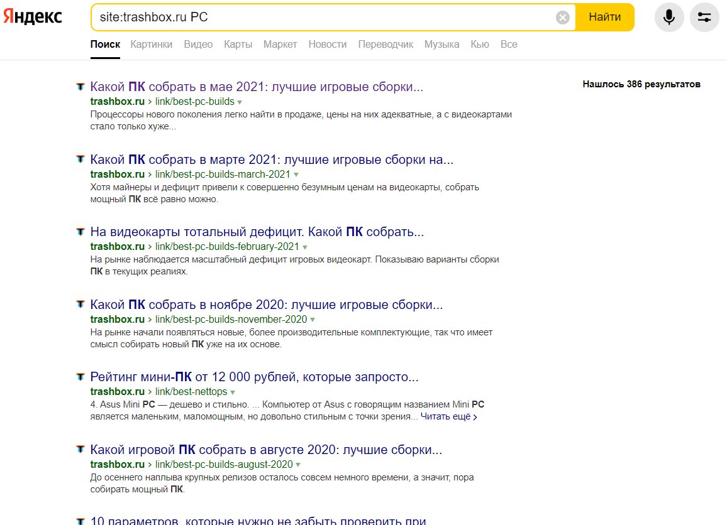Open the link/best-pc-builds-november-2020 URL path
The width and height of the screenshot is (727, 525).
pos(231,319)
